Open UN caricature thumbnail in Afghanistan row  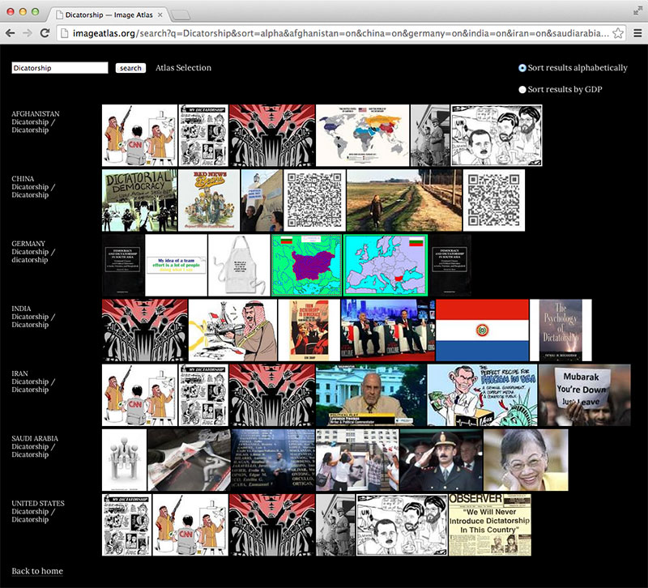pos(497,135)
